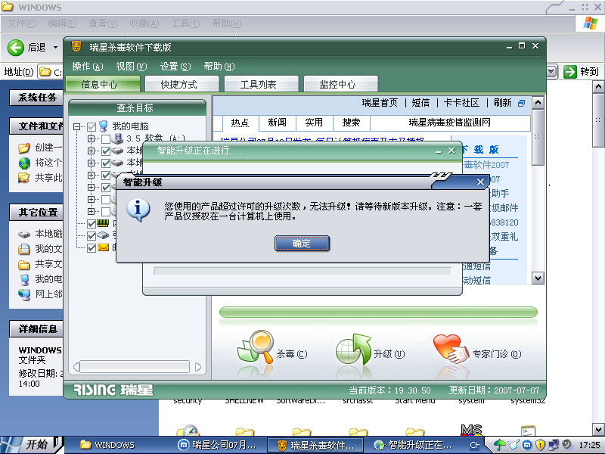Image resolution: width=605 pixels, height=454 pixels.
Task: Click the 网上邻 network places icon
Action: point(24,294)
